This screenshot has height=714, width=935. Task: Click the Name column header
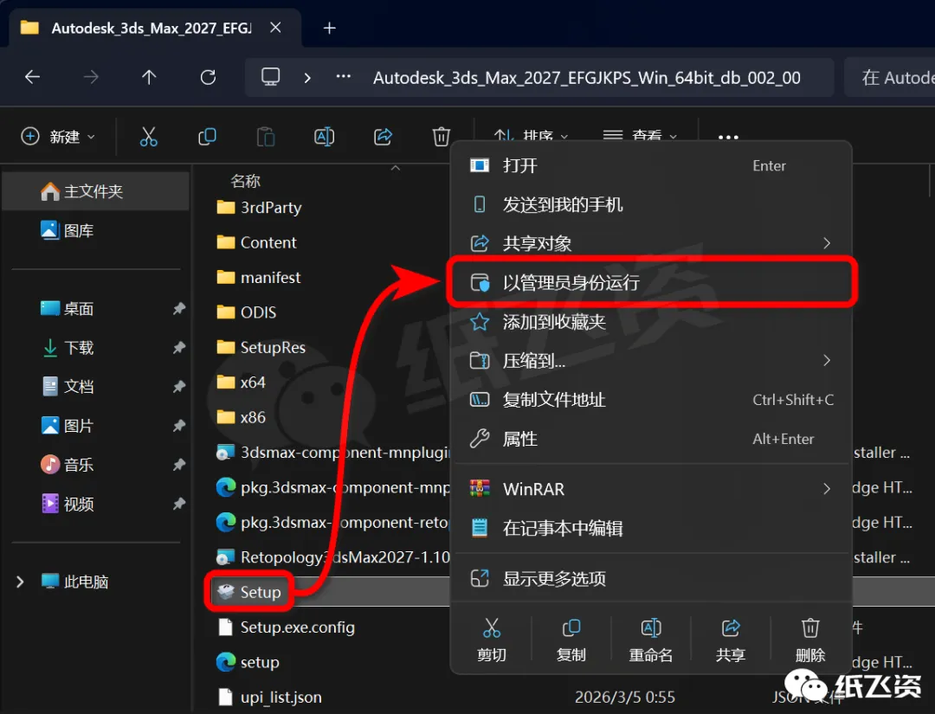coord(245,181)
